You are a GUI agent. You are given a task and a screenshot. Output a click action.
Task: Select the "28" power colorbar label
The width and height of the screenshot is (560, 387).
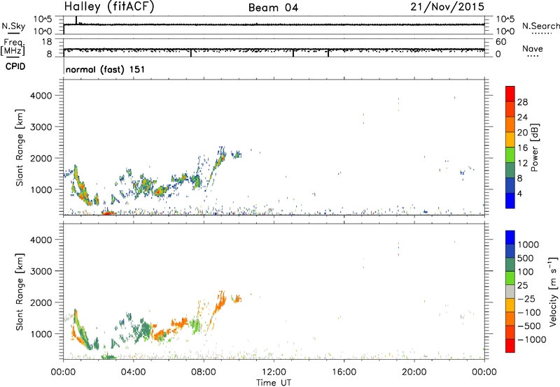(522, 102)
